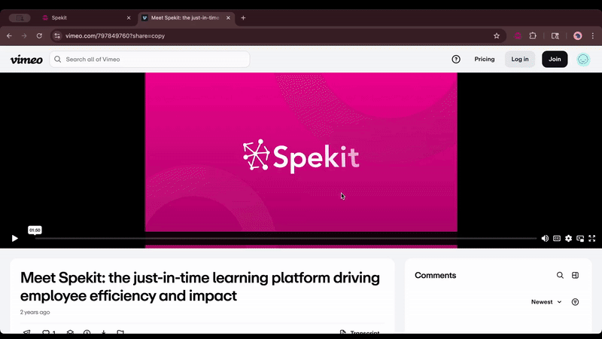Click the video progress bar
Viewport: 602px width, 339px height.
click(x=286, y=238)
